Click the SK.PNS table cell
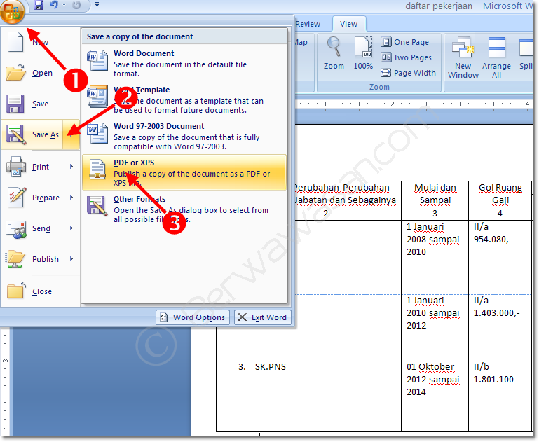The width and height of the screenshot is (539, 442). 325,396
